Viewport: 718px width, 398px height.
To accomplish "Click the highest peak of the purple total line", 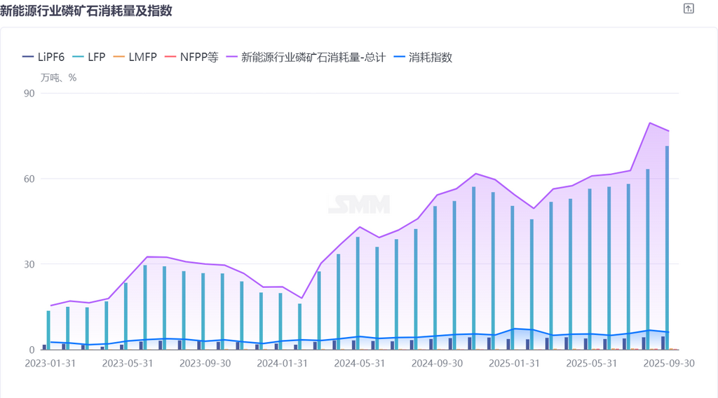I will (x=649, y=123).
